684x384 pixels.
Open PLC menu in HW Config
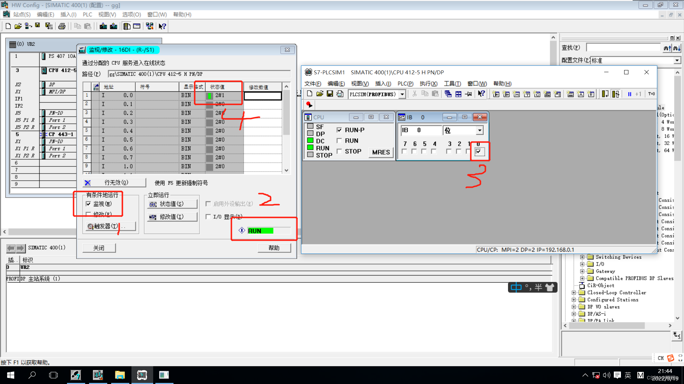(87, 15)
